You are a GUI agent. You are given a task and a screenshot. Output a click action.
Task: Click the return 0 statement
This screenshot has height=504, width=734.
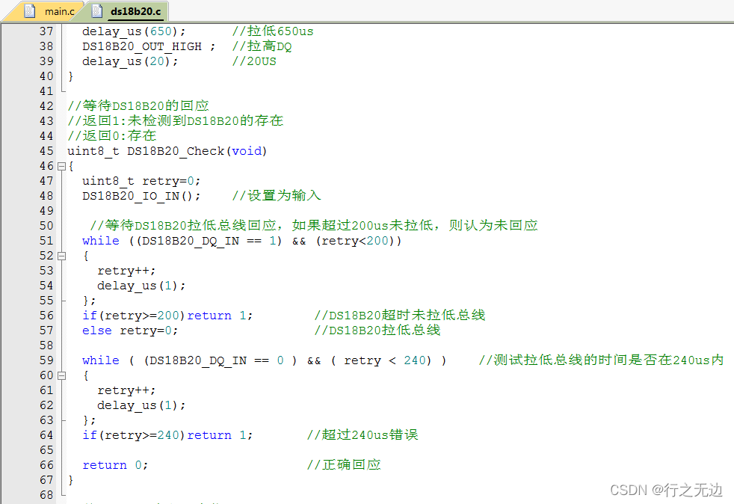tap(115, 465)
